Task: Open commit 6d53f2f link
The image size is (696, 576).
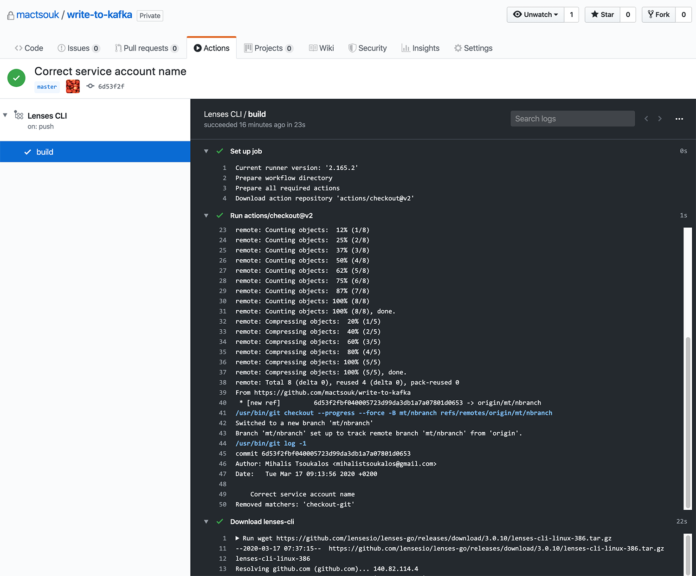Action: [111, 86]
